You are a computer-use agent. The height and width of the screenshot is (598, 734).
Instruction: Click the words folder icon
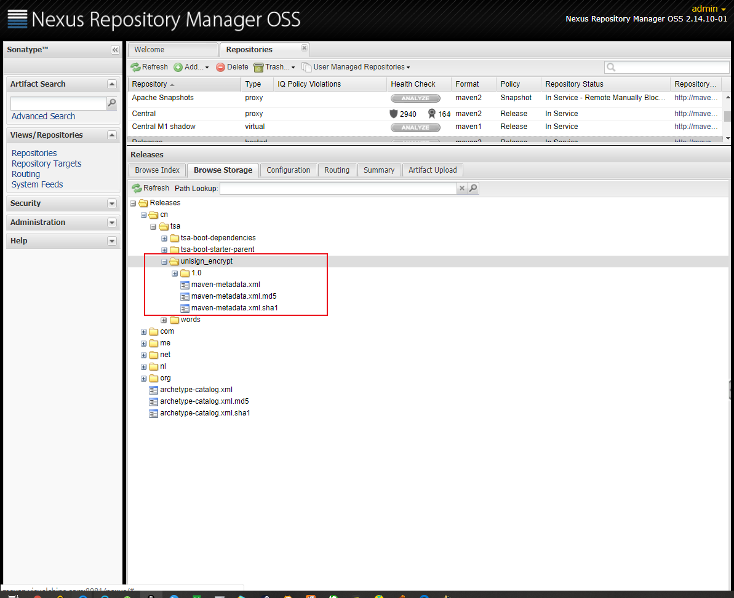tap(175, 320)
